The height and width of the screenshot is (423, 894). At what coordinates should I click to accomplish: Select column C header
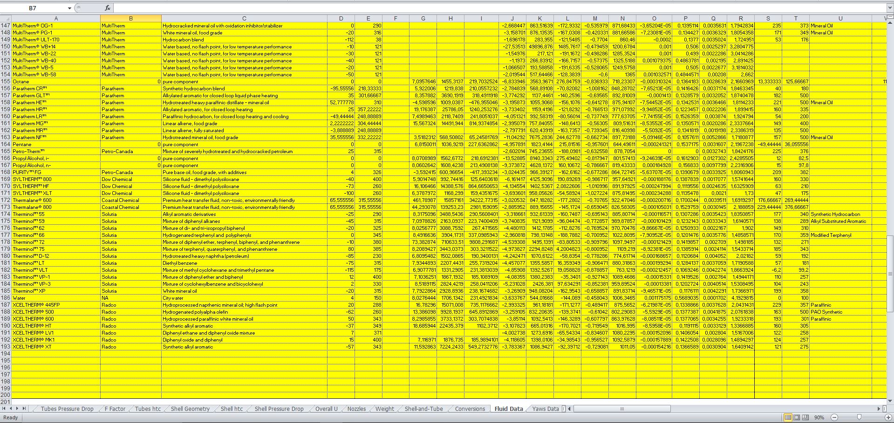tap(244, 18)
